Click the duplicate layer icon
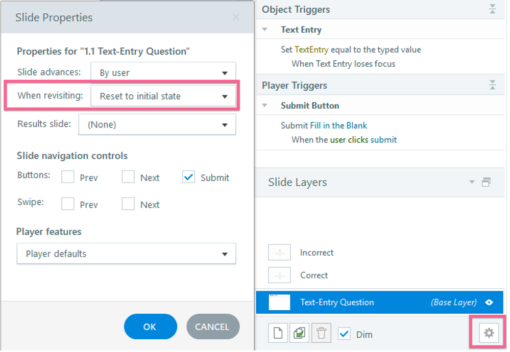Screen dimensions: 510x352 tap(300, 334)
